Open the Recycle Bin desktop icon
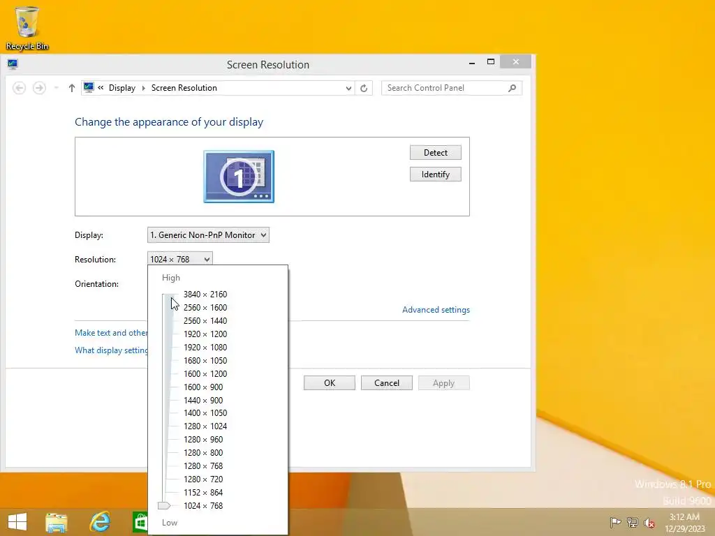 (x=27, y=28)
